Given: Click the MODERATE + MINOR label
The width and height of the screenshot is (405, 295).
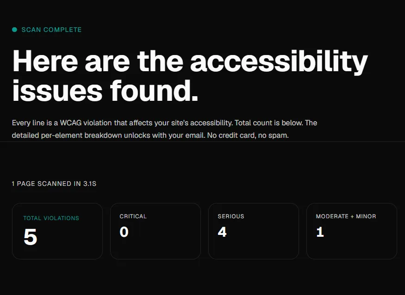Looking at the screenshot, I should (x=346, y=216).
